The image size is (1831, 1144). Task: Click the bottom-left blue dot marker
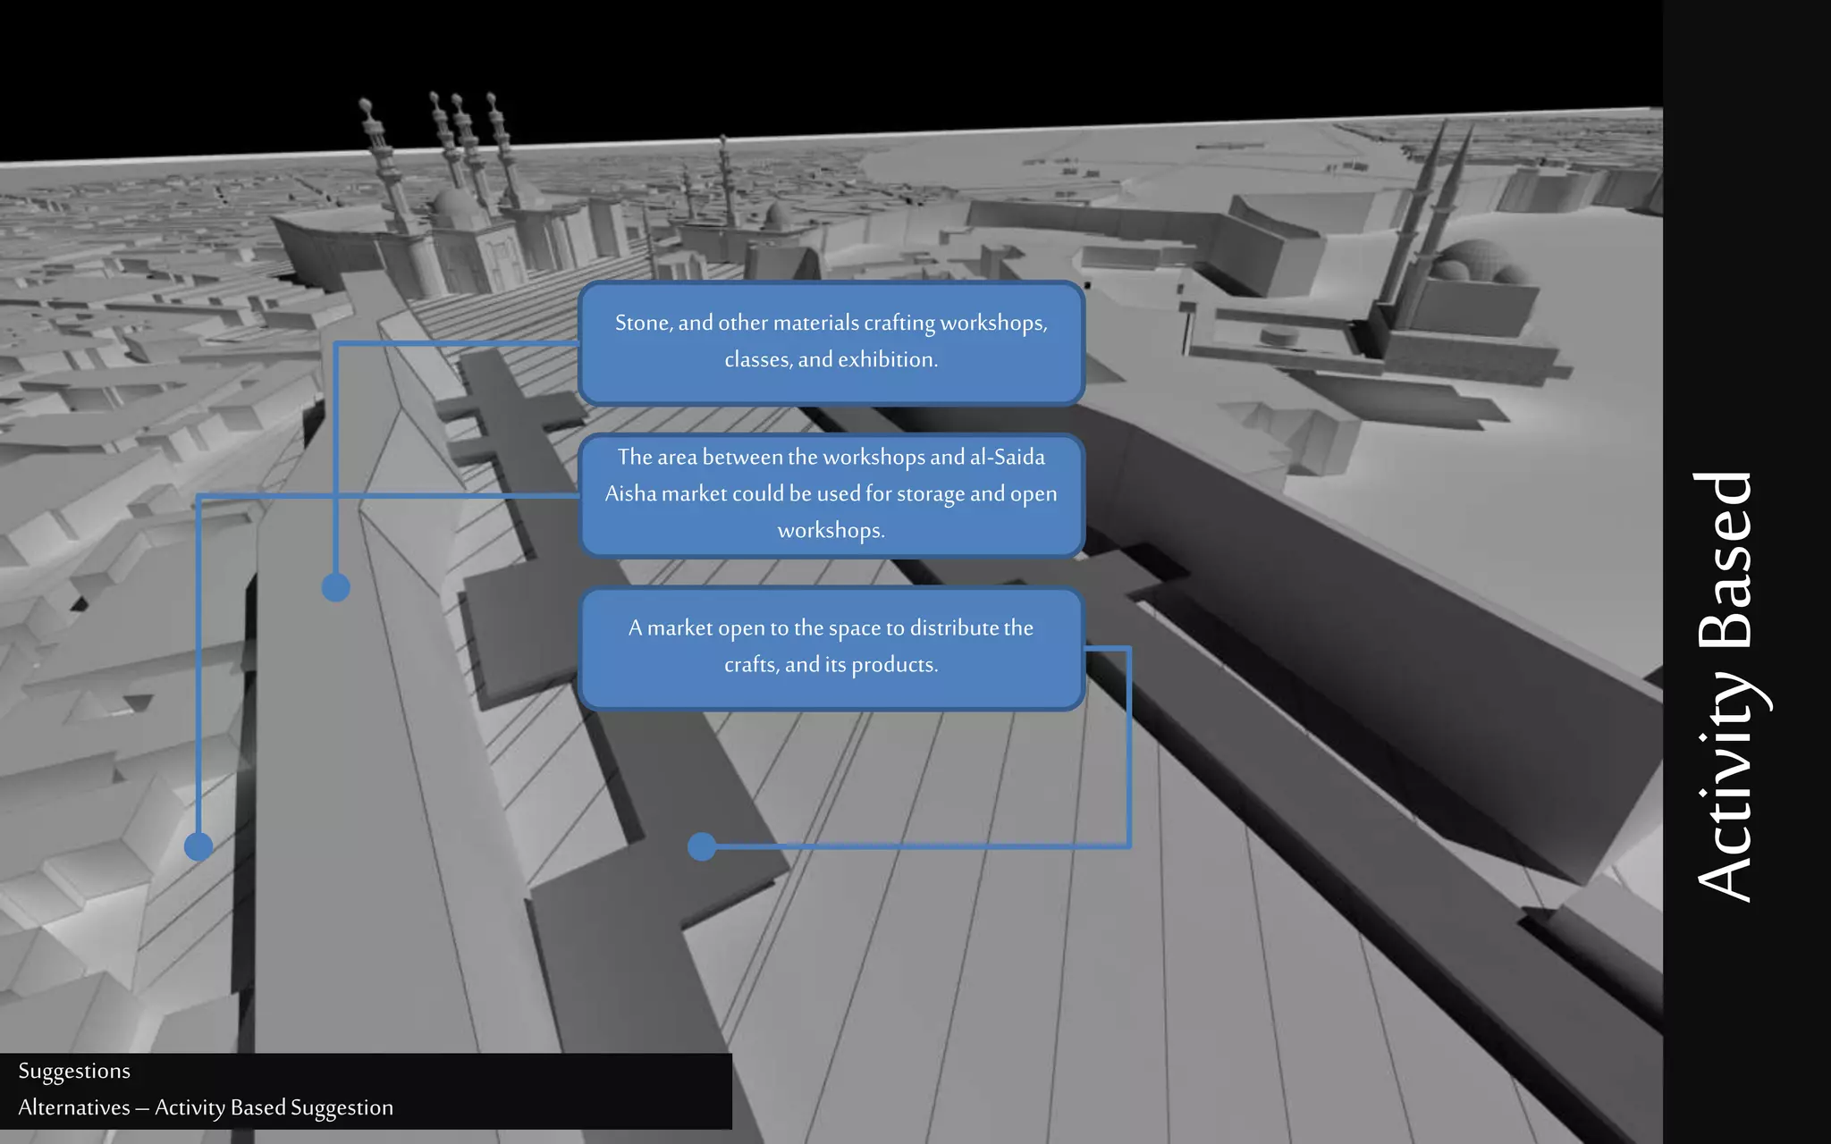click(198, 845)
